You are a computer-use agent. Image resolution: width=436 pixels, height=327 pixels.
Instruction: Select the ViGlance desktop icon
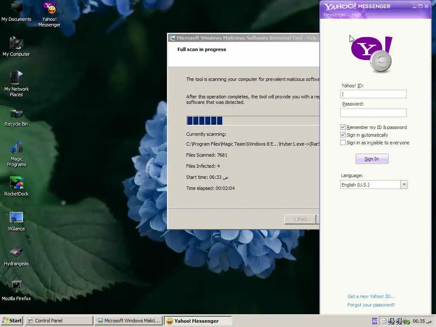coord(16,221)
